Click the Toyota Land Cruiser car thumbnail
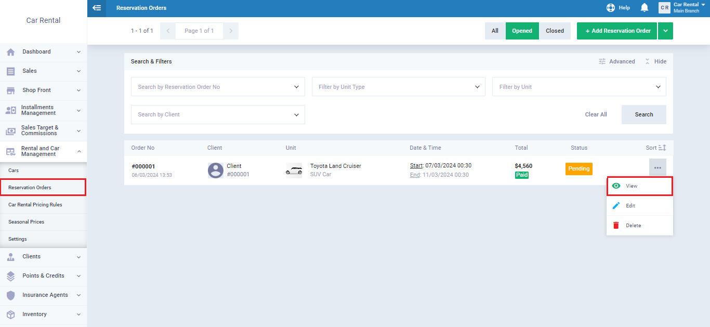 tap(294, 171)
